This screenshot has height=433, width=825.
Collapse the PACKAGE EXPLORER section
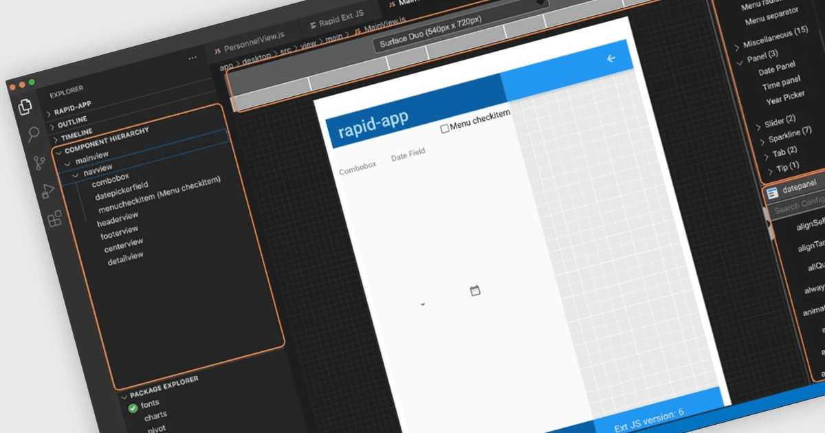(124, 397)
